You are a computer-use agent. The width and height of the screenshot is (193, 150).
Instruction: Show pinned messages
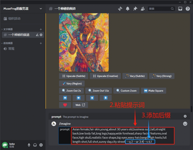pos(135,9)
